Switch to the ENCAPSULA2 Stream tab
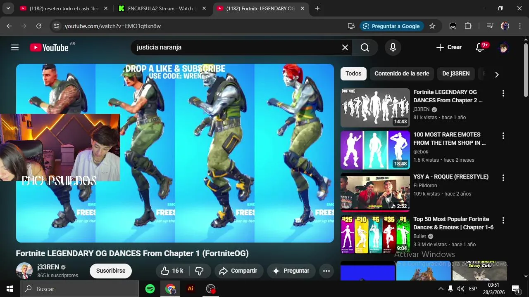The height and width of the screenshot is (297, 529). tap(162, 8)
